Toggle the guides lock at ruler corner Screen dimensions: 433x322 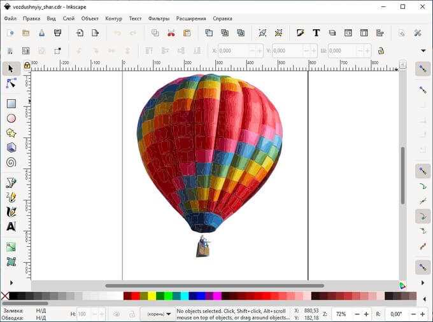27,66
